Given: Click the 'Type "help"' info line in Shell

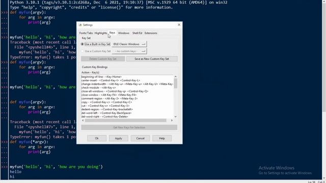Looking at the screenshot, I should [91, 8].
